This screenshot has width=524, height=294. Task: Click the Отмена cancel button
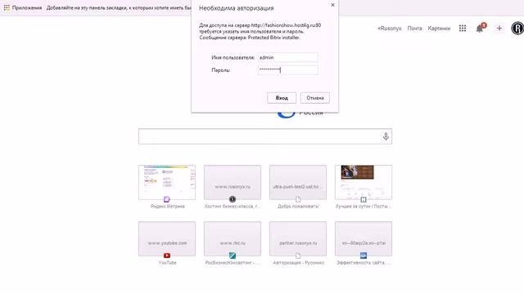tap(314, 98)
